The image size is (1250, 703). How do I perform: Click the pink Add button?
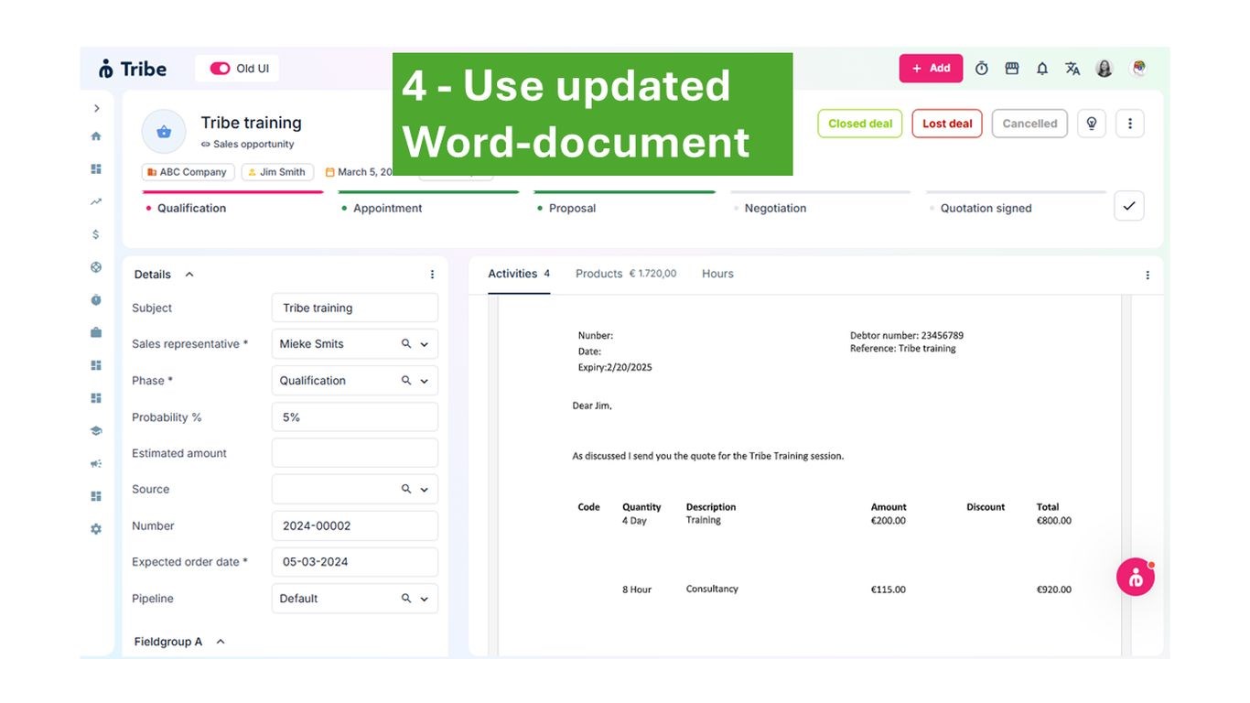[931, 69]
